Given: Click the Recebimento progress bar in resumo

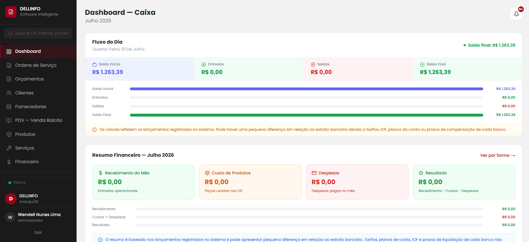Looking at the screenshot, I should tap(309, 209).
